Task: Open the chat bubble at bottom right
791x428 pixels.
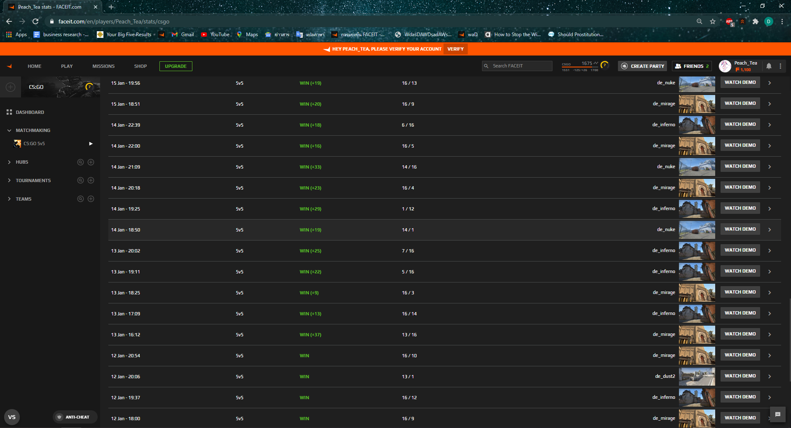Action: click(778, 414)
